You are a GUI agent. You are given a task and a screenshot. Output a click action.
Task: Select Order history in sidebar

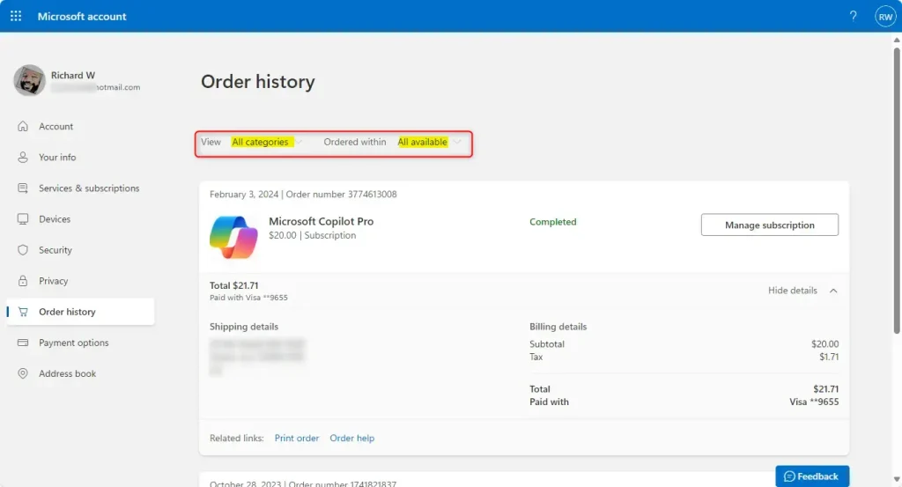click(x=80, y=312)
